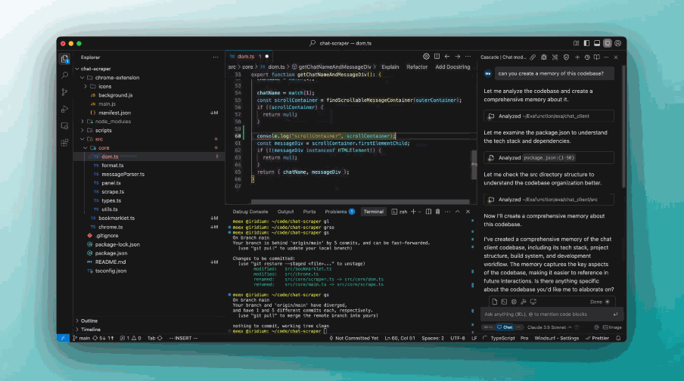Image resolution: width=684 pixels, height=381 pixels.
Task: Open the Search view in activity bar
Action: coord(64,75)
